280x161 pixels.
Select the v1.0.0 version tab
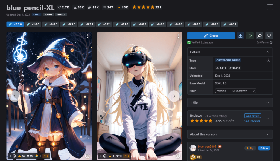point(33,24)
